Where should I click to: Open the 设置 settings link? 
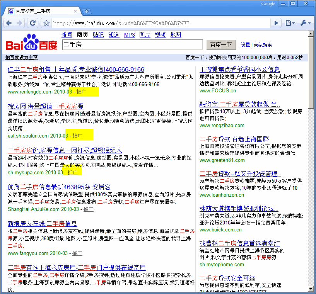pos(246,45)
